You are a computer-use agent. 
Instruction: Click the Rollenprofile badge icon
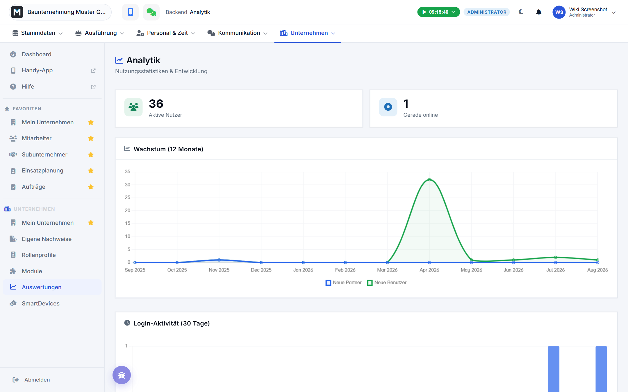click(13, 255)
